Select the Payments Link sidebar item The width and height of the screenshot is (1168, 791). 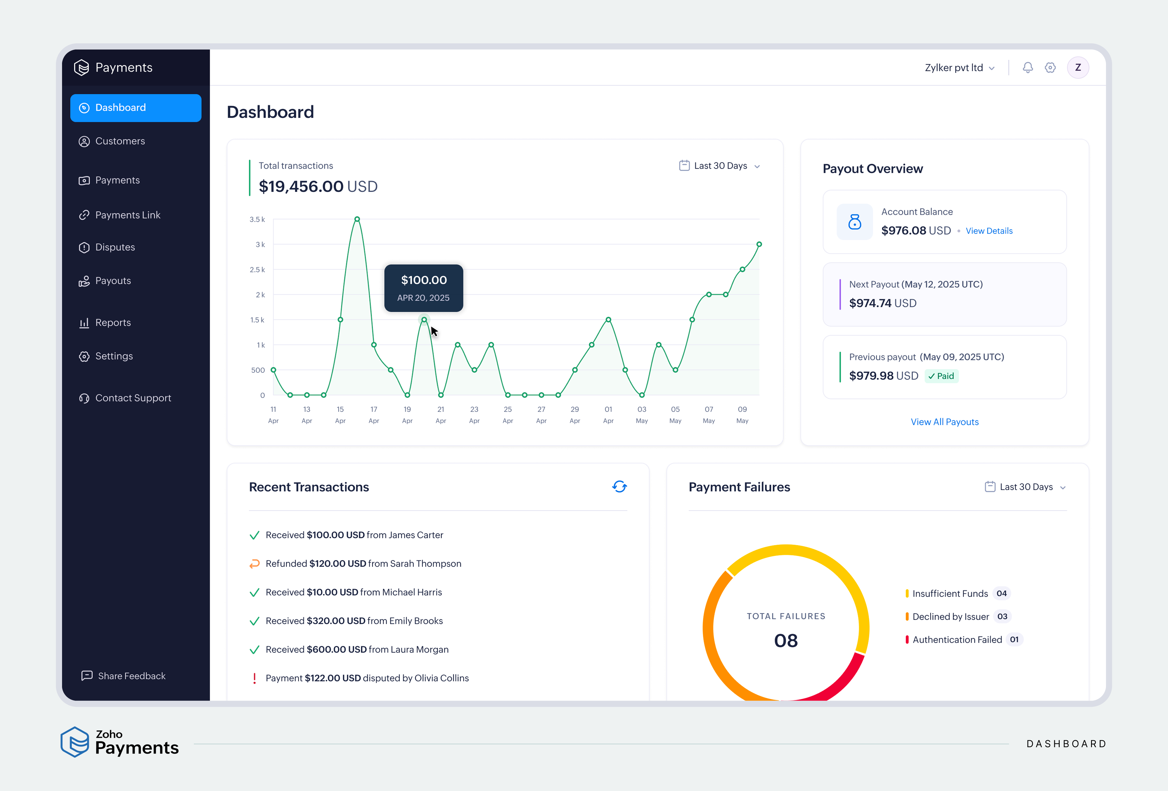click(x=128, y=214)
